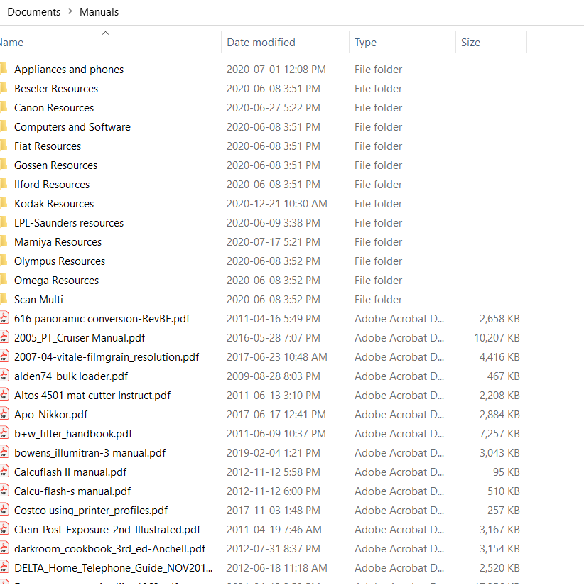The image size is (584, 588).
Task: Toggle sort direction arrow above Name
Action: click(105, 33)
